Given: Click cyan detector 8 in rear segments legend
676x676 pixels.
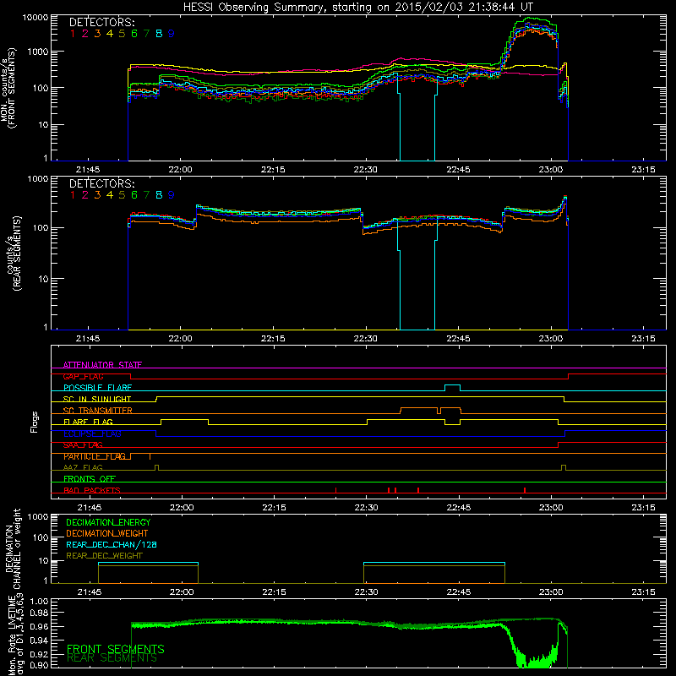Looking at the screenshot, I should pyautogui.click(x=159, y=195).
